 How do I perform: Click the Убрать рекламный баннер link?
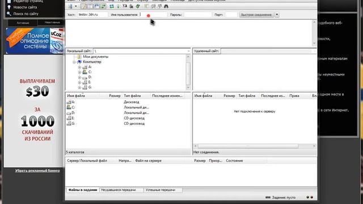point(37,171)
